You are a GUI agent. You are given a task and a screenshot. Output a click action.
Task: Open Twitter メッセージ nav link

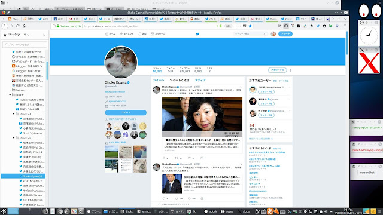pos(158,34)
